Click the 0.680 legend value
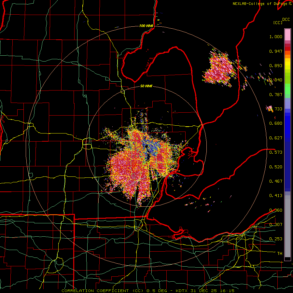This screenshot has width=293, height=293. [x=276, y=123]
